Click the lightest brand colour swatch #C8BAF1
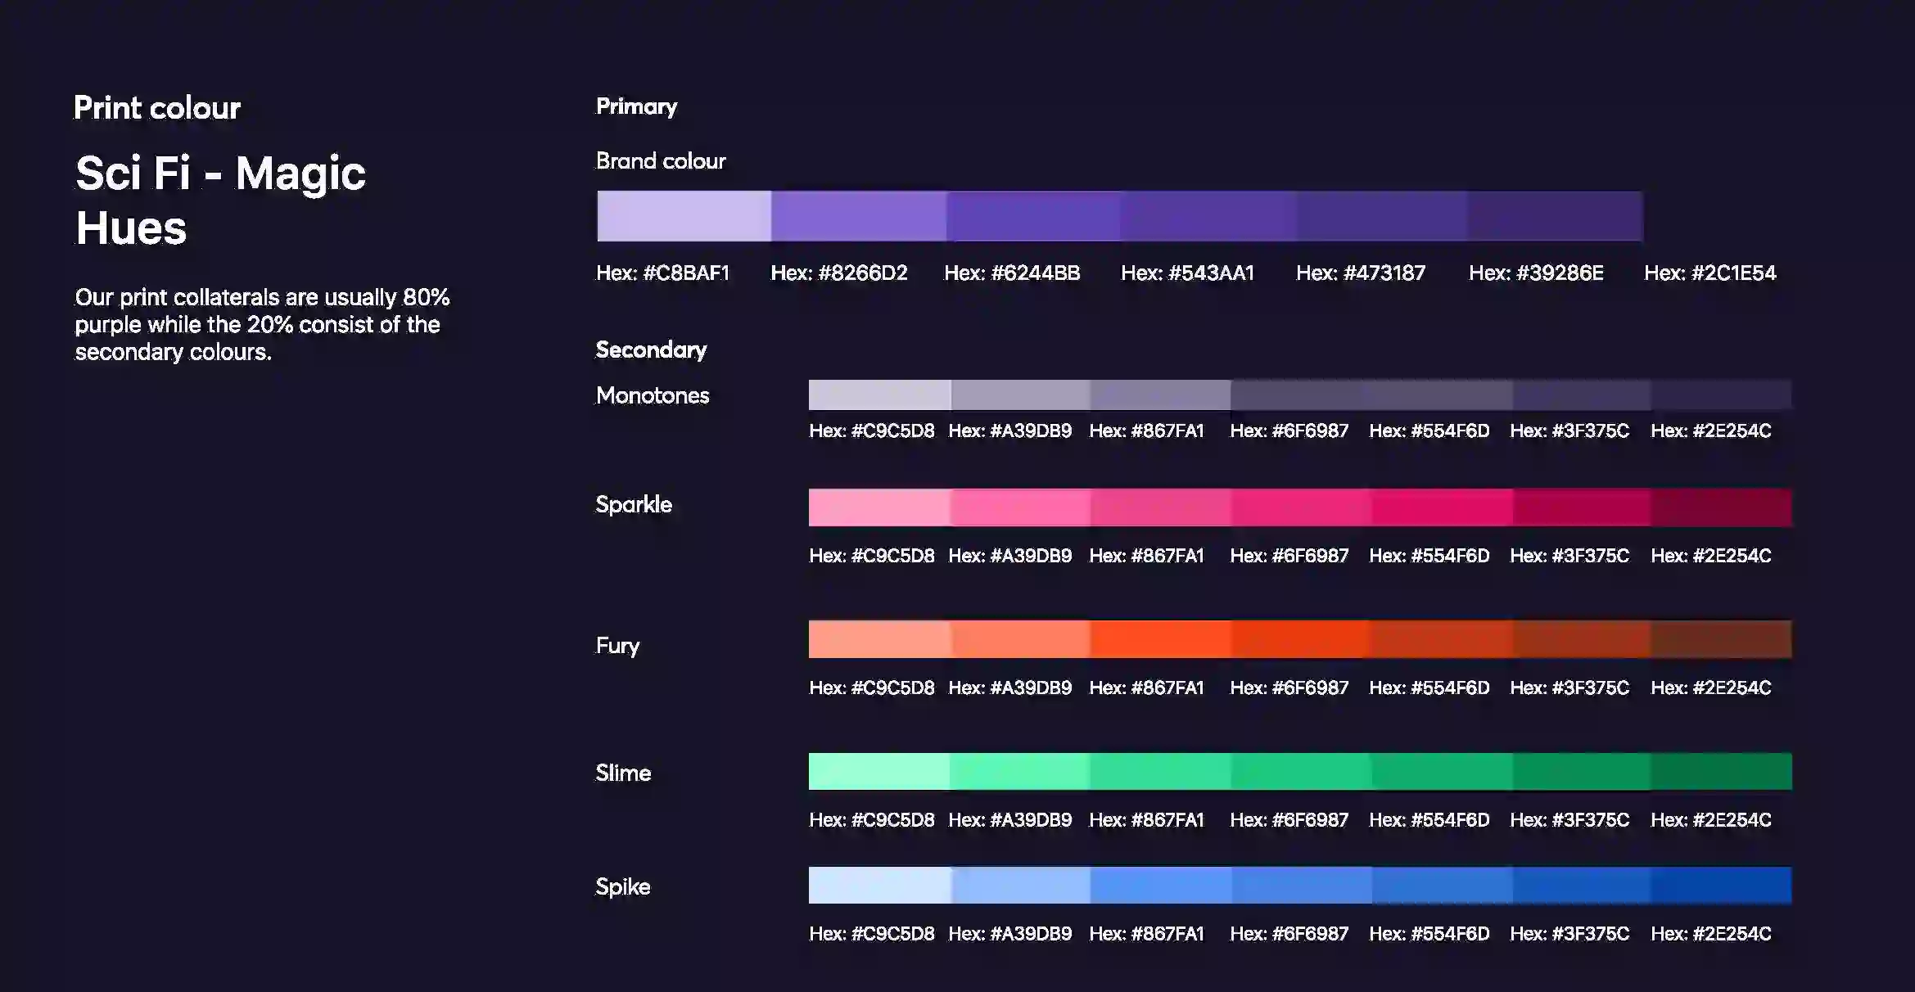 (x=684, y=216)
